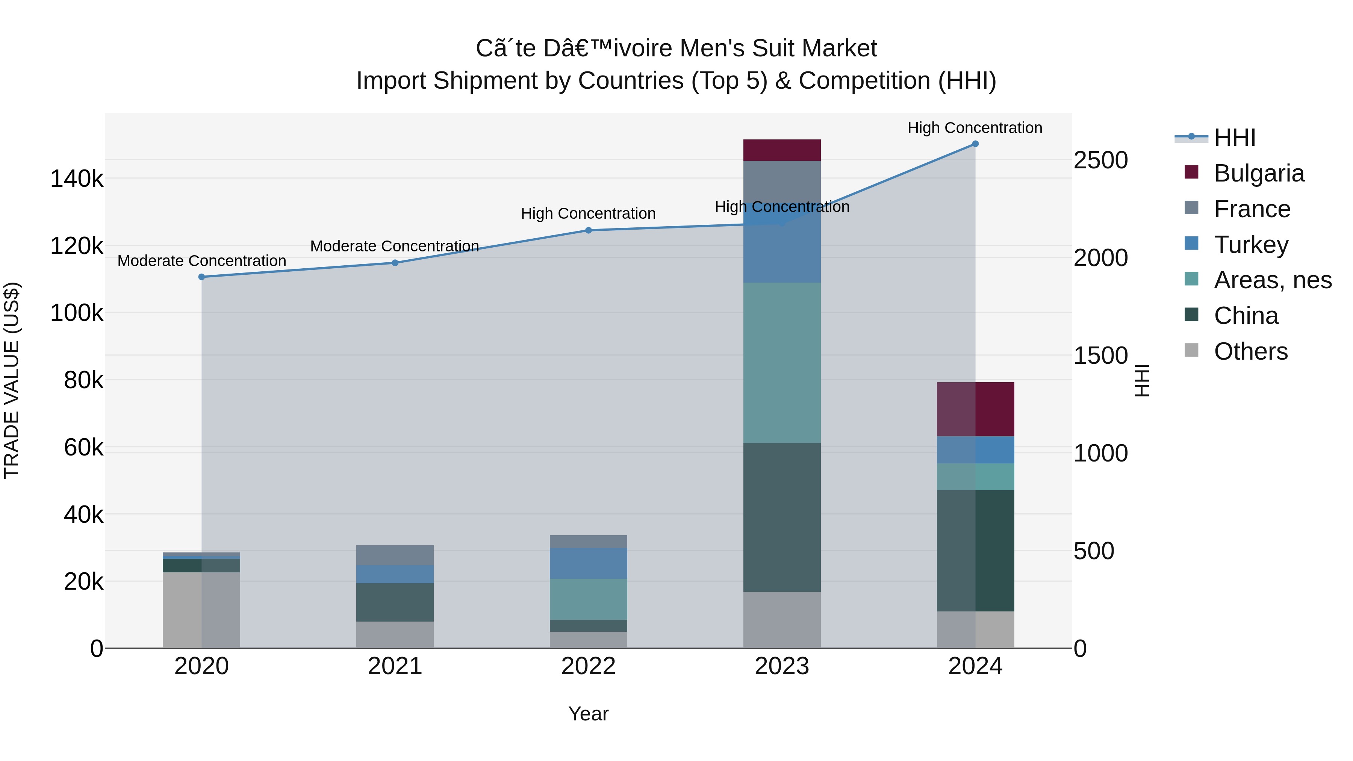1353x761 pixels.
Task: Click the Areas, nes teal legend swatch
Action: coord(1192,279)
